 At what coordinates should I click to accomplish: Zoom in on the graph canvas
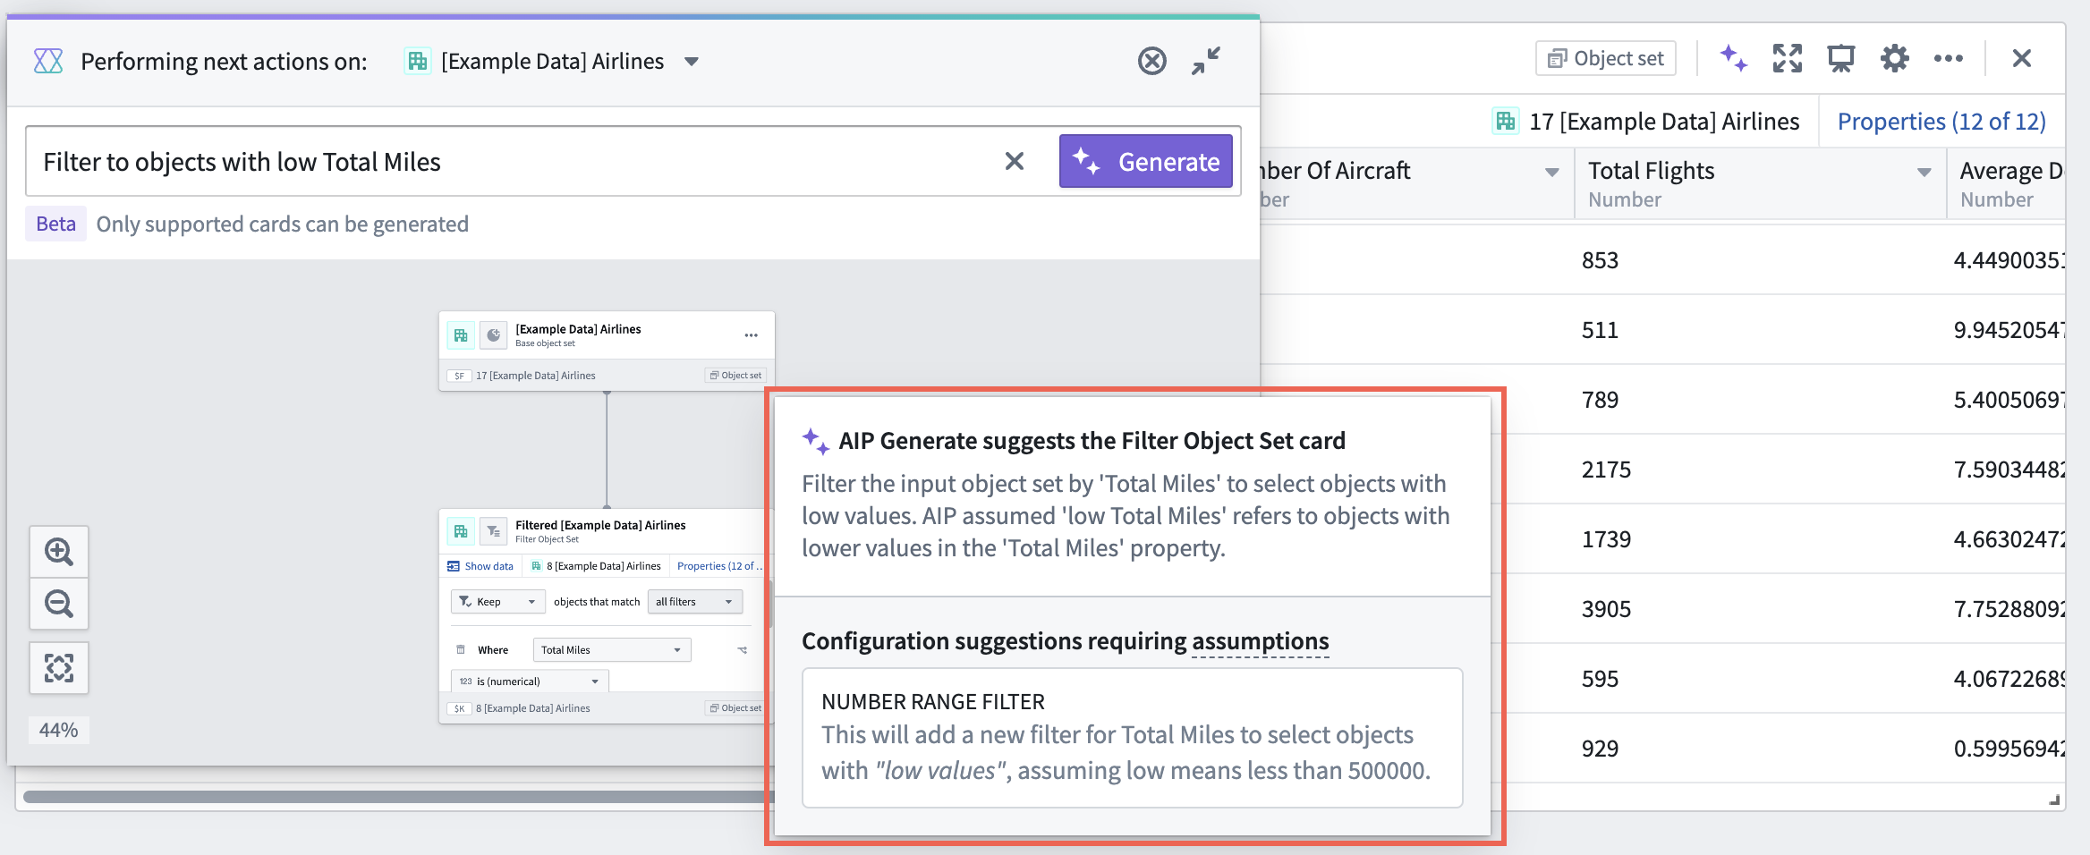59,552
